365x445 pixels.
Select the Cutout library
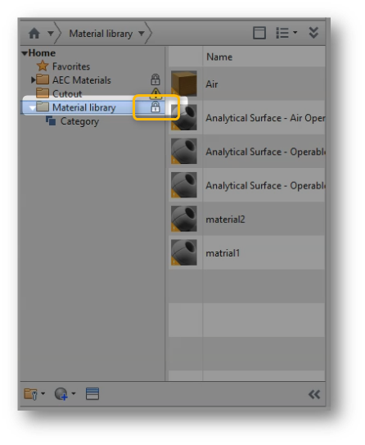67,93
